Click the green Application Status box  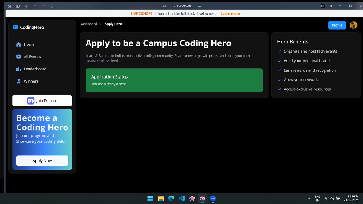(x=174, y=80)
